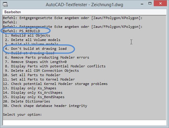The width and height of the screenshot is (169, 128).
Task: Click '9. Delete all COM Connection Objects'
Action: [42, 71]
